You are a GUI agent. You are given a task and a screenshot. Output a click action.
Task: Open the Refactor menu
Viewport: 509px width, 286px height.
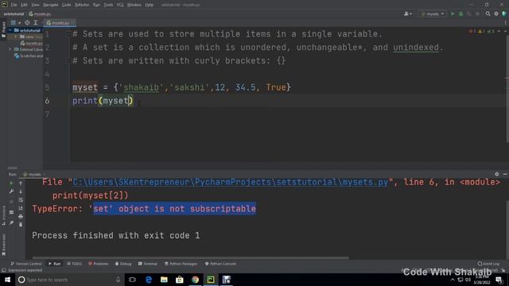click(82, 5)
